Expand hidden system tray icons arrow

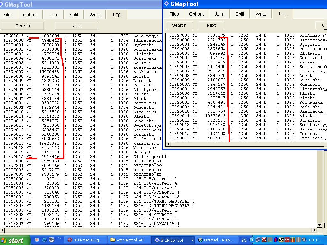point(253,240)
